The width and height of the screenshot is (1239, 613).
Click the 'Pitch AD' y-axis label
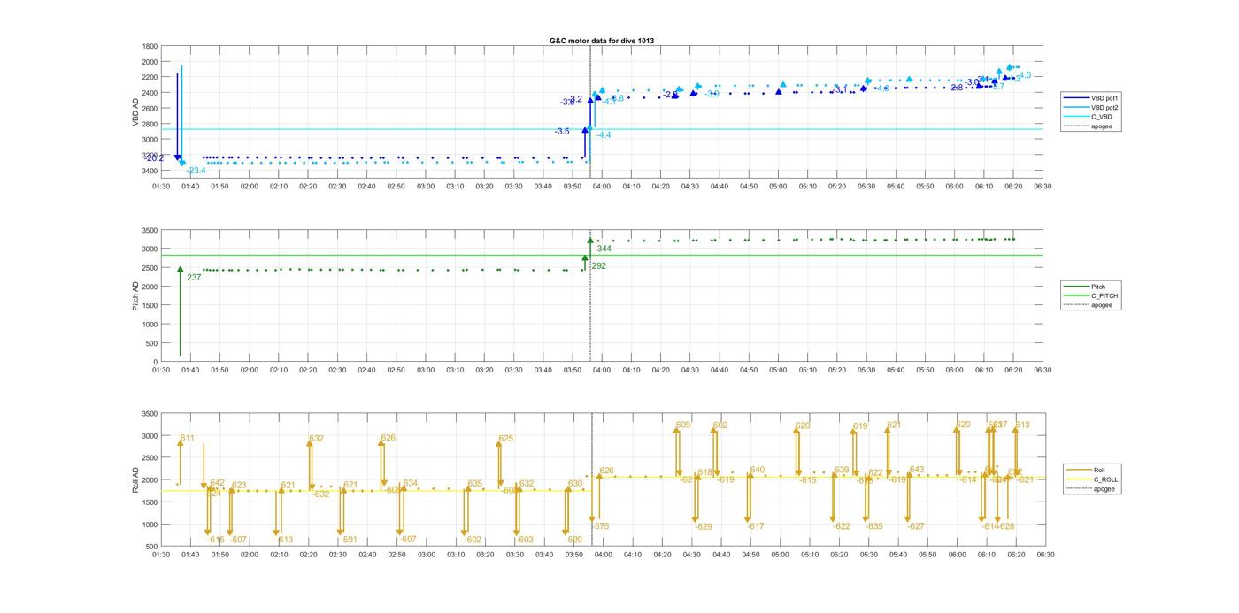point(136,296)
